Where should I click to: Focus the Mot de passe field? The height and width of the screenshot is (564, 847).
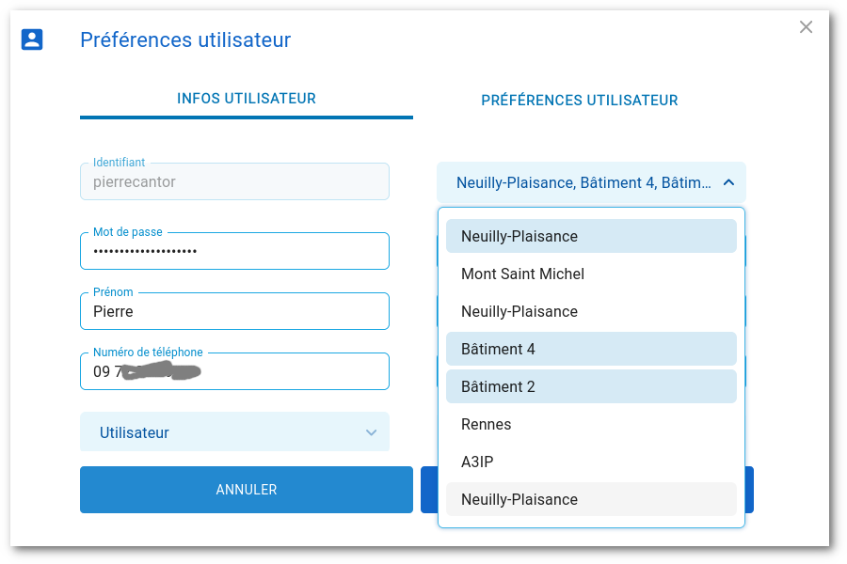click(234, 251)
